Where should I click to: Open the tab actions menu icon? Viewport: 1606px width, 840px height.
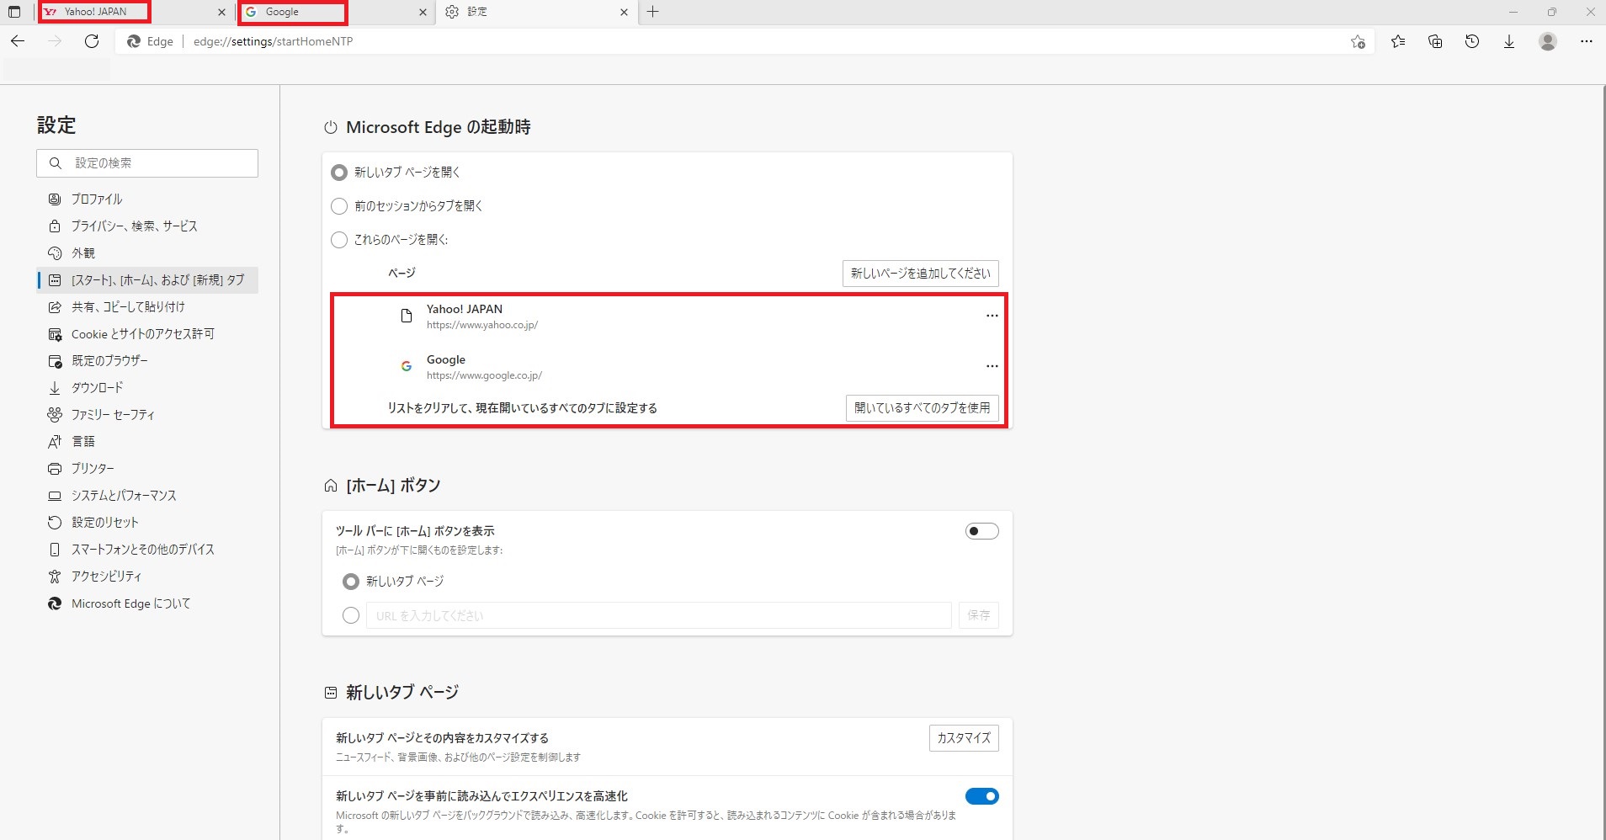14,12
